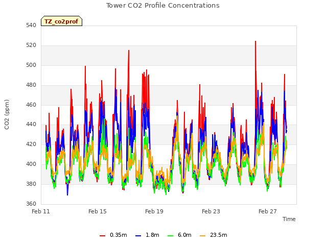Image resolution: width=327 pixels, height=245 pixels.
Task: Click the 460 y-axis tick label
Action: coord(31,105)
